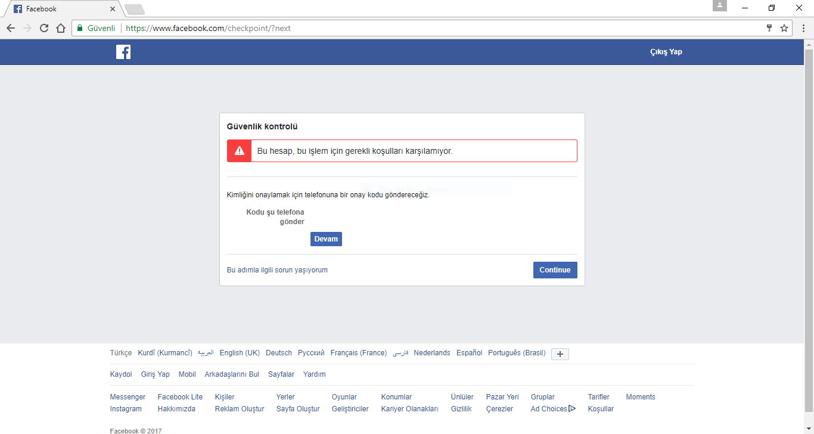Screen dimensions: 814x434
Task: Bookmark page with star icon
Action: 784,28
